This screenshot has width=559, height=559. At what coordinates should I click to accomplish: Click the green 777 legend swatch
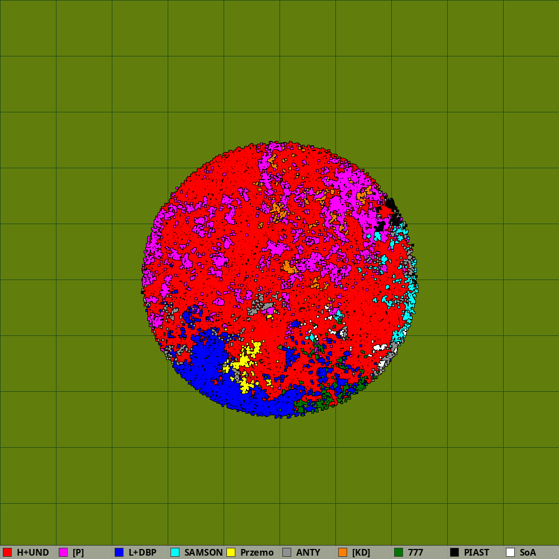click(399, 552)
